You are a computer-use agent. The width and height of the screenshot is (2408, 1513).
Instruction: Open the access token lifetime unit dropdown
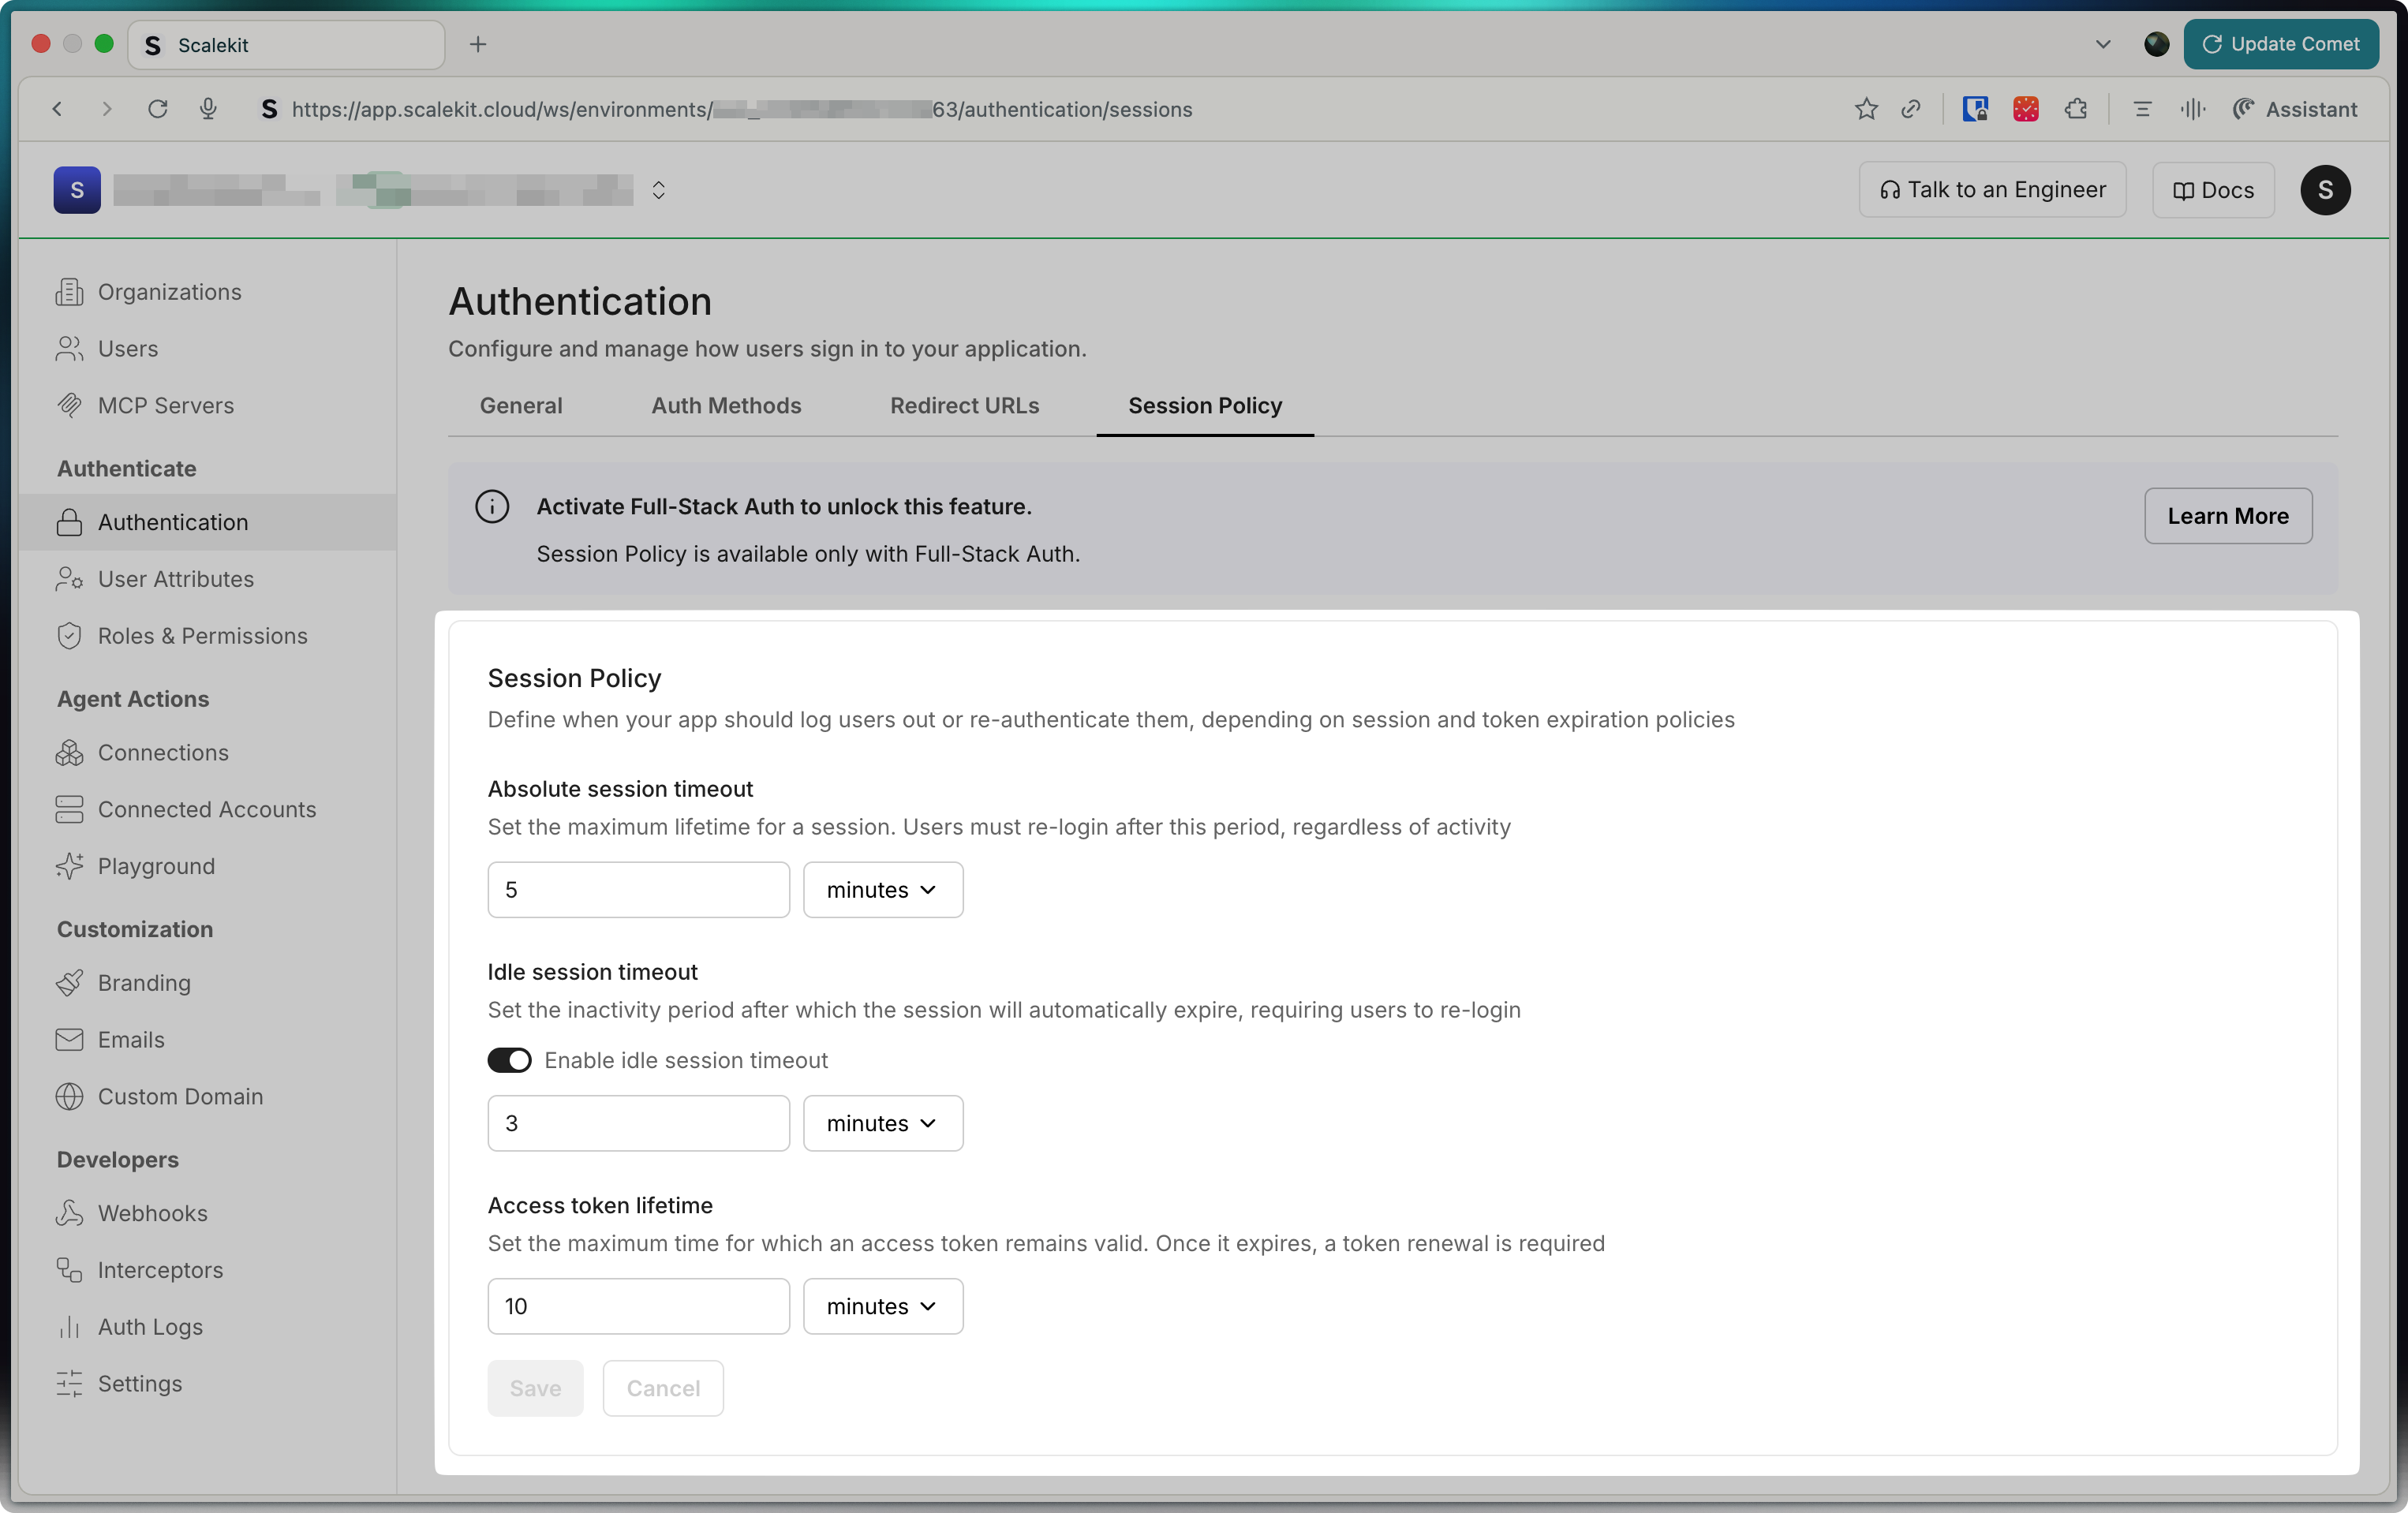(882, 1306)
